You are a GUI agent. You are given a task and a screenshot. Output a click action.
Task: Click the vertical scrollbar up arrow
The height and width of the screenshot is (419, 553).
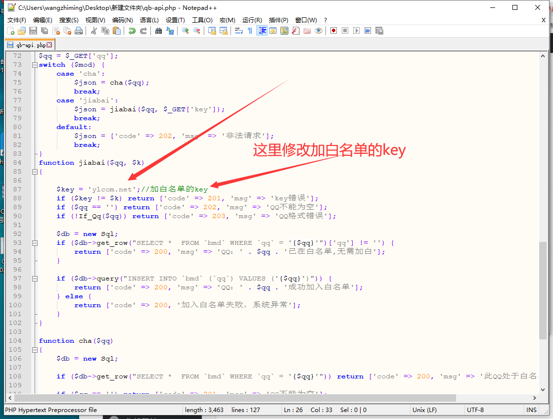pyautogui.click(x=543, y=56)
